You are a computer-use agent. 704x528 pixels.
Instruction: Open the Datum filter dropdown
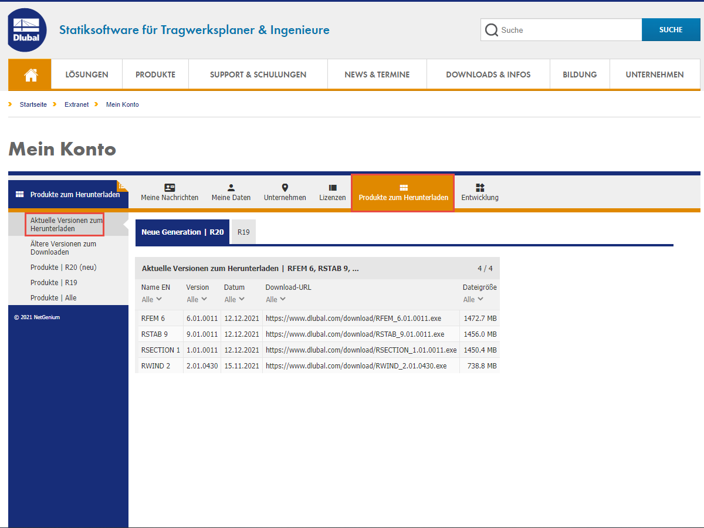(233, 299)
